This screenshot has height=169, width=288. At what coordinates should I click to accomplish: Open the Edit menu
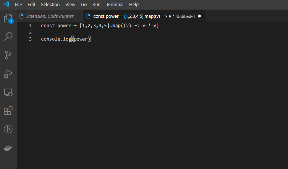pos(31,4)
